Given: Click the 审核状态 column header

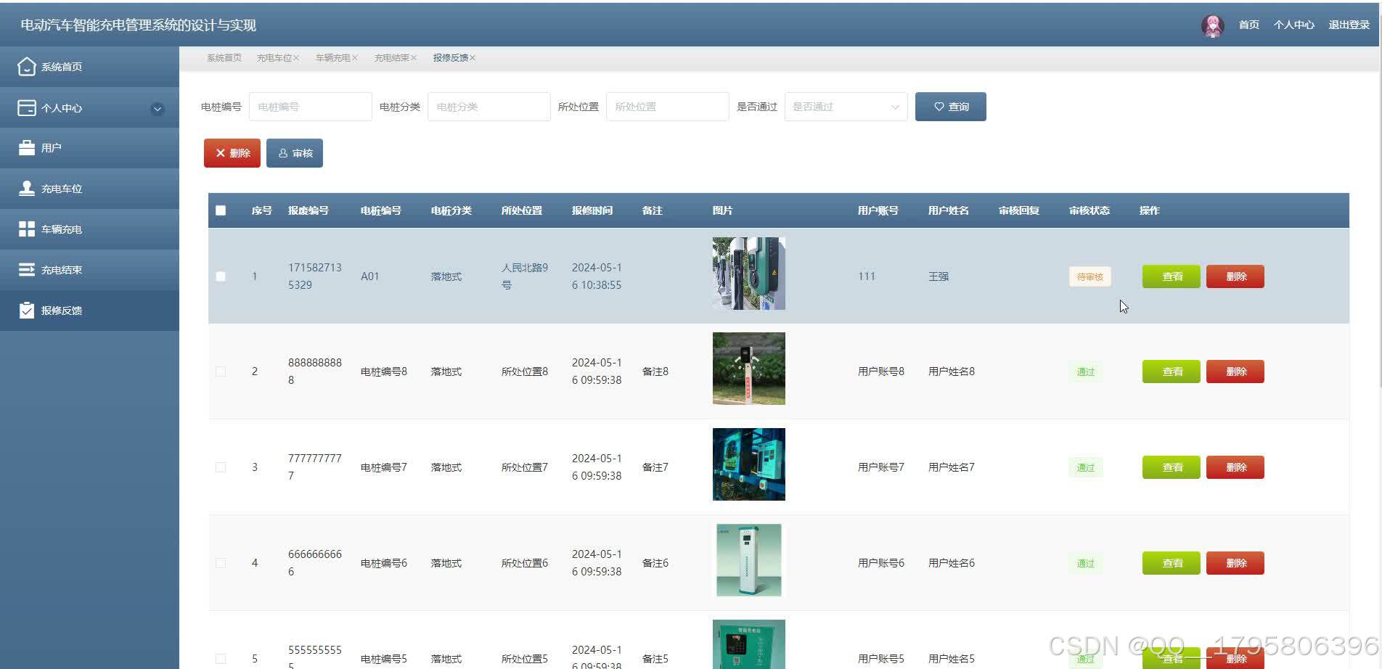Looking at the screenshot, I should pos(1089,210).
